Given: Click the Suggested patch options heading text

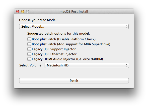Looking at the screenshot, I should [x=59, y=33].
